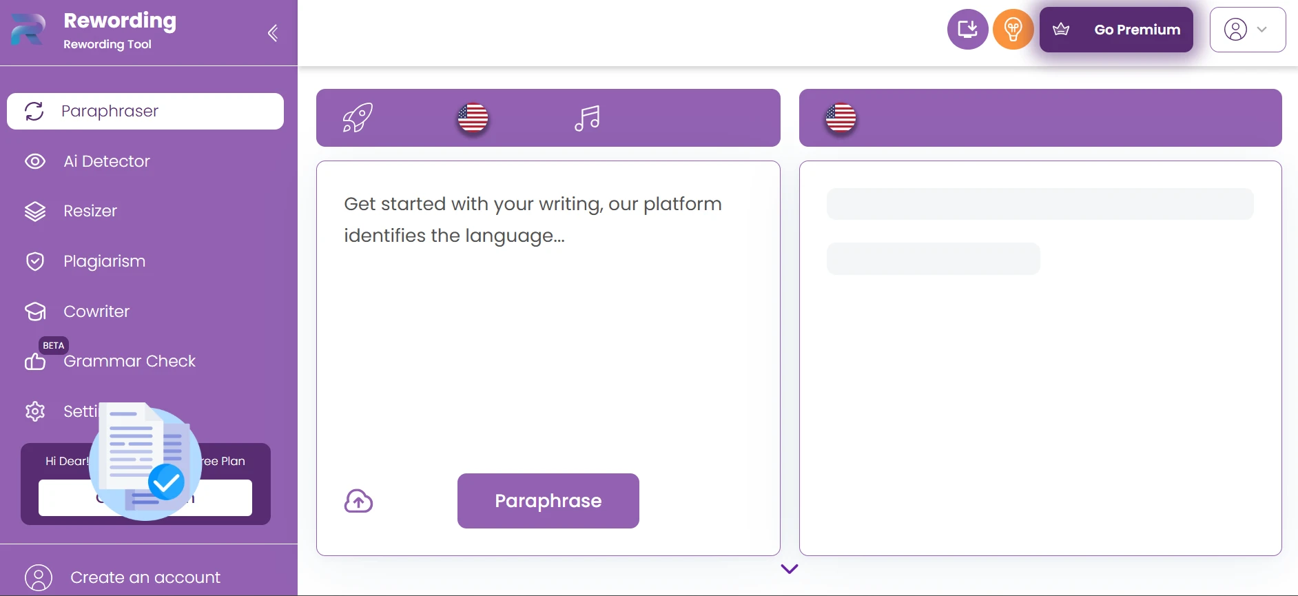Open Create an account
The image size is (1298, 596).
145,577
